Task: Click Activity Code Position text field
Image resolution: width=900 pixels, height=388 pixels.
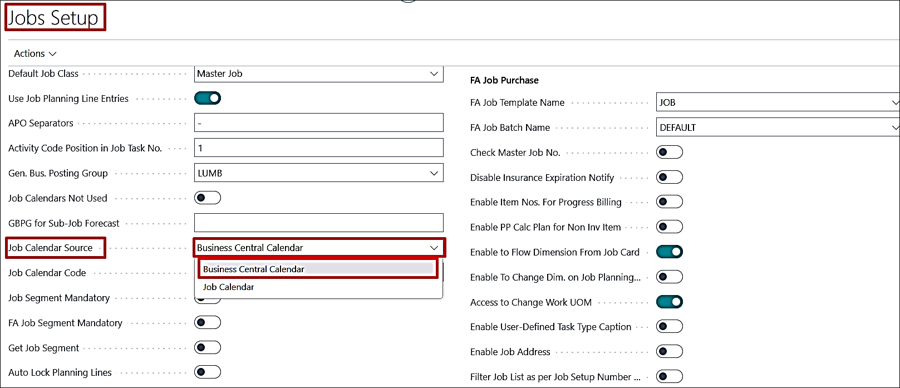Action: click(x=318, y=148)
